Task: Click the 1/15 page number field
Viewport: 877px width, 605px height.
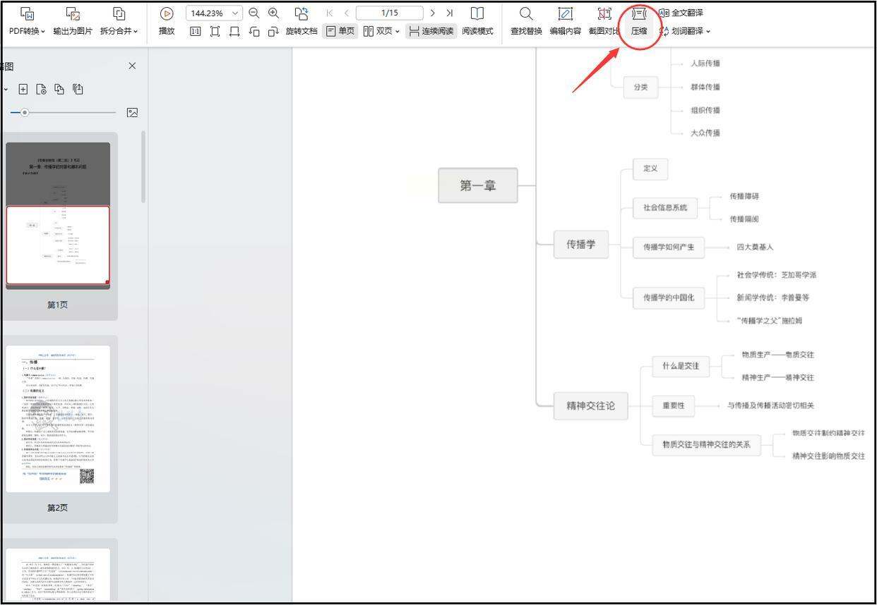Action: [389, 13]
